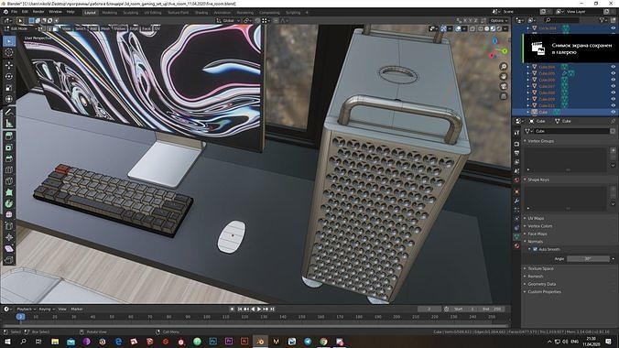619x348 pixels.
Task: Expand Cube.008 row in outliner
Action: tap(527, 92)
